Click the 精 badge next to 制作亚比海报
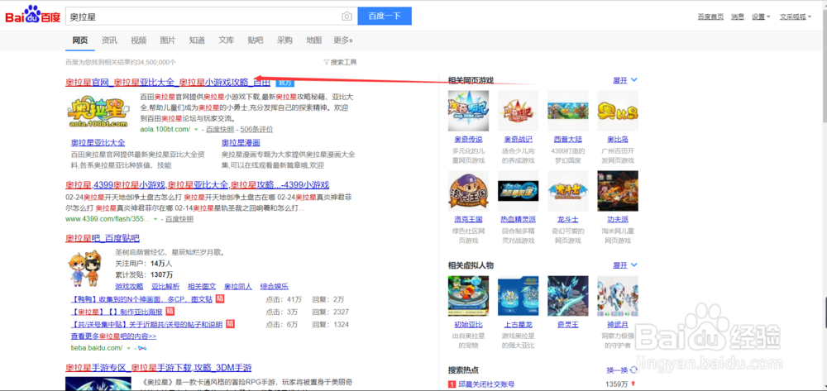 [170, 312]
